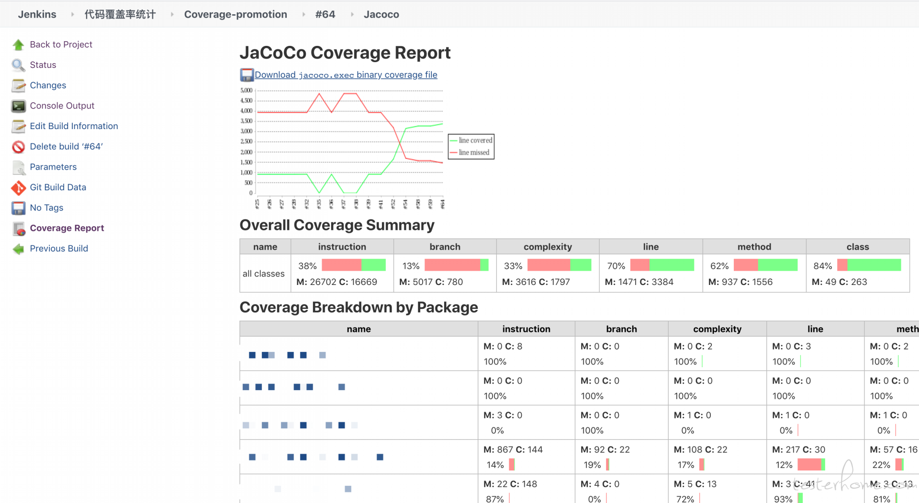Click the Status magnifier icon
The height and width of the screenshot is (503, 919).
point(18,65)
